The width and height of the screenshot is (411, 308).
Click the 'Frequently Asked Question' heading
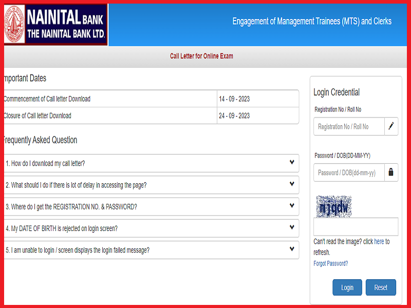coord(41,140)
